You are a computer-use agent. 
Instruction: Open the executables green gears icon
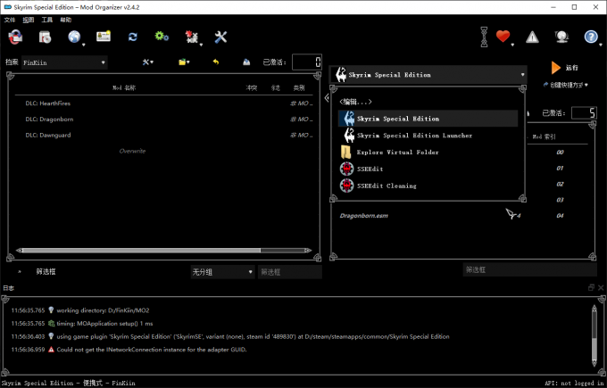tap(162, 37)
